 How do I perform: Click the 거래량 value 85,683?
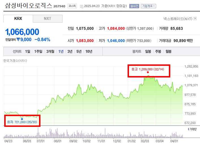pos(177,28)
